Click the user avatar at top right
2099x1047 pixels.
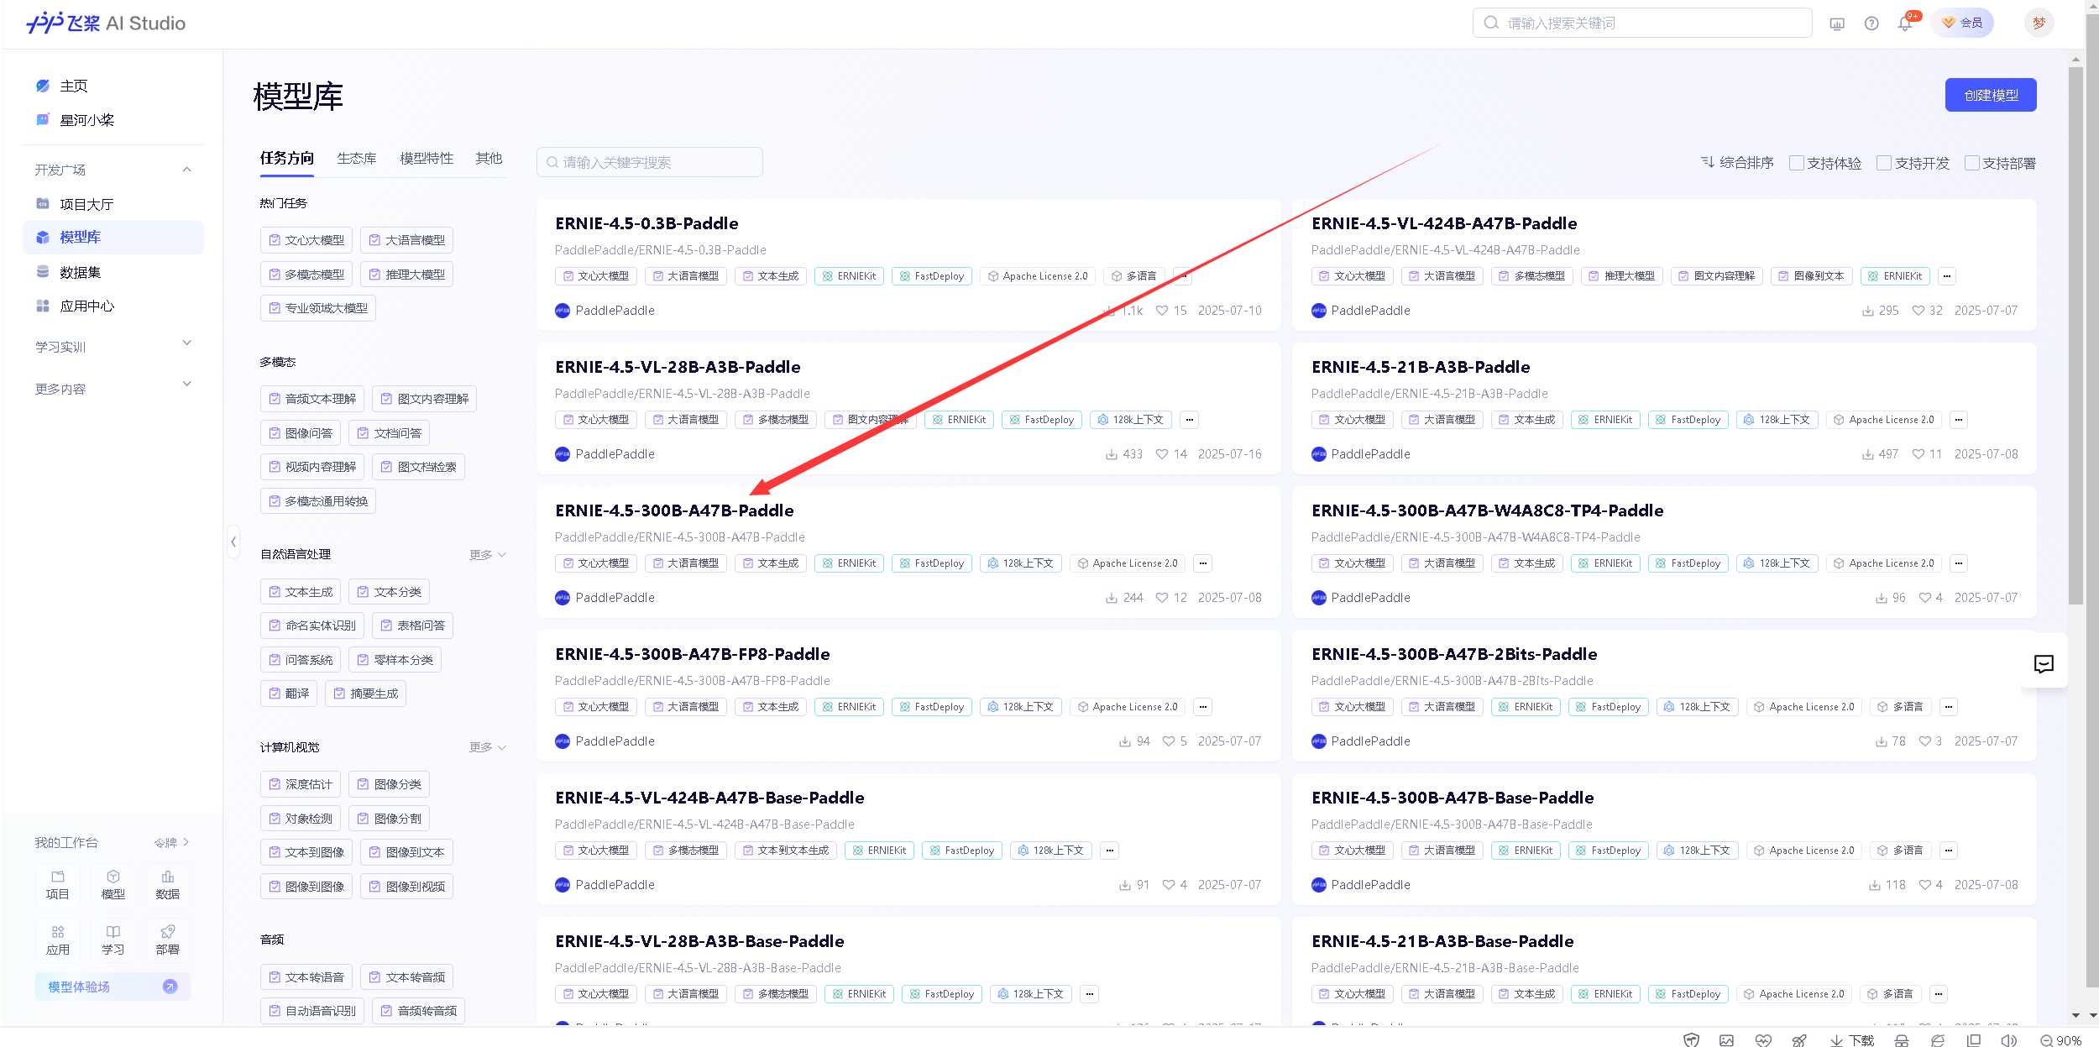pos(2039,23)
